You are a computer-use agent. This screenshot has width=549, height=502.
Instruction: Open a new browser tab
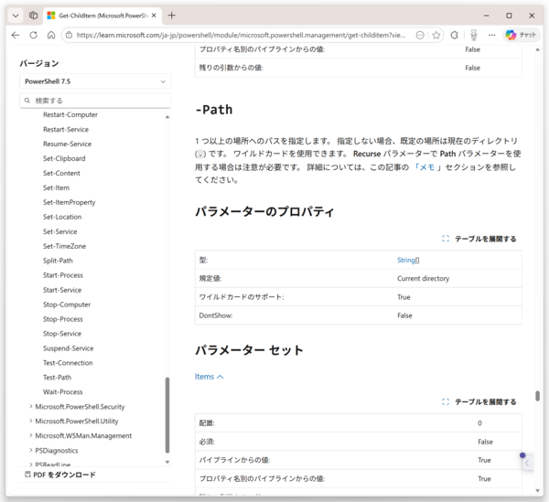click(172, 16)
